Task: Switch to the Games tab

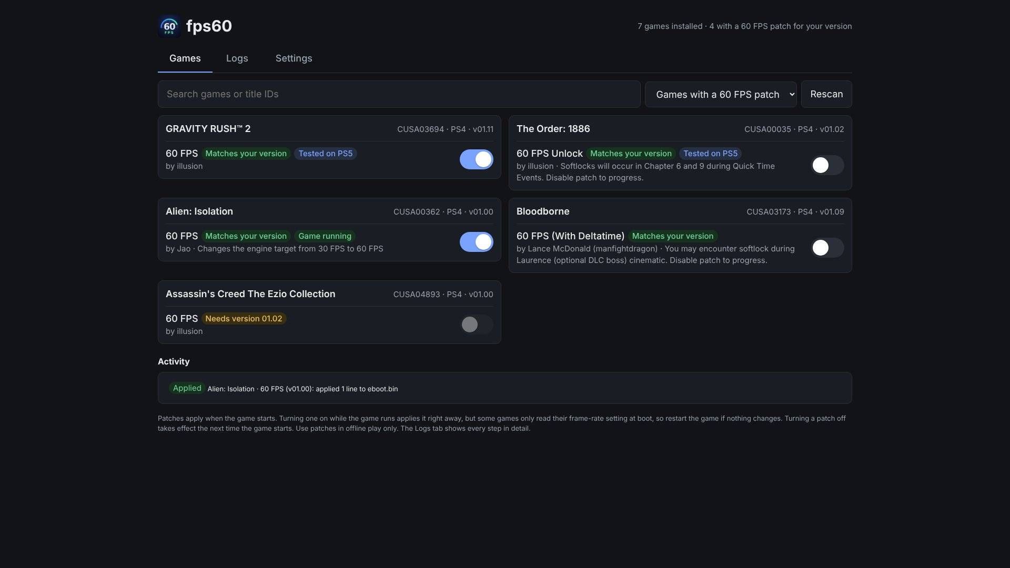Action: click(x=185, y=58)
